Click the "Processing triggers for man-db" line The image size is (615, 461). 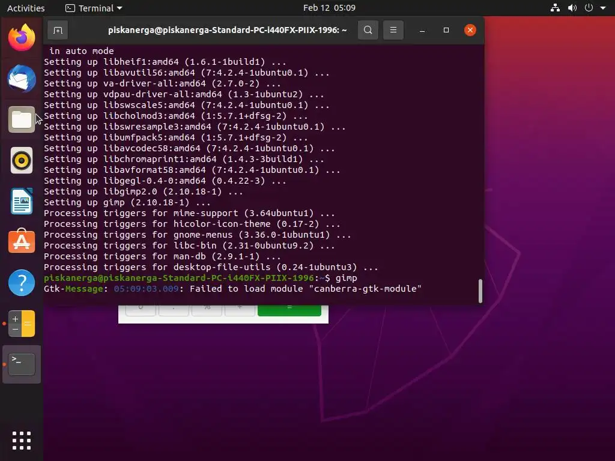pos(162,256)
